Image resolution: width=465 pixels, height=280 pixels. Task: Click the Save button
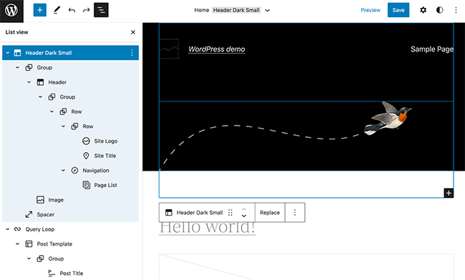(398, 10)
